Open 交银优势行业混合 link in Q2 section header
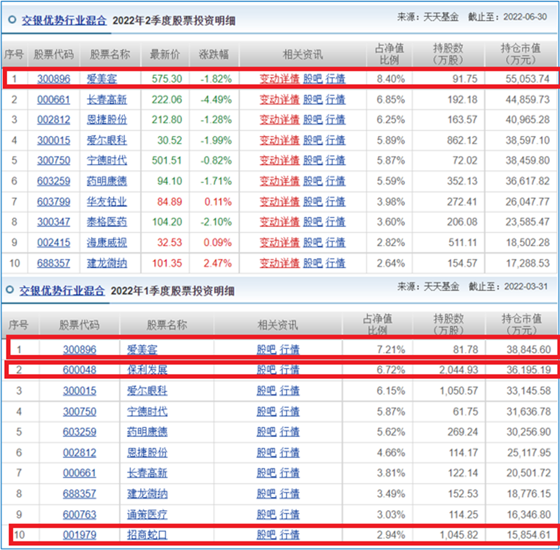Viewport: 560px width, 550px height. click(64, 20)
